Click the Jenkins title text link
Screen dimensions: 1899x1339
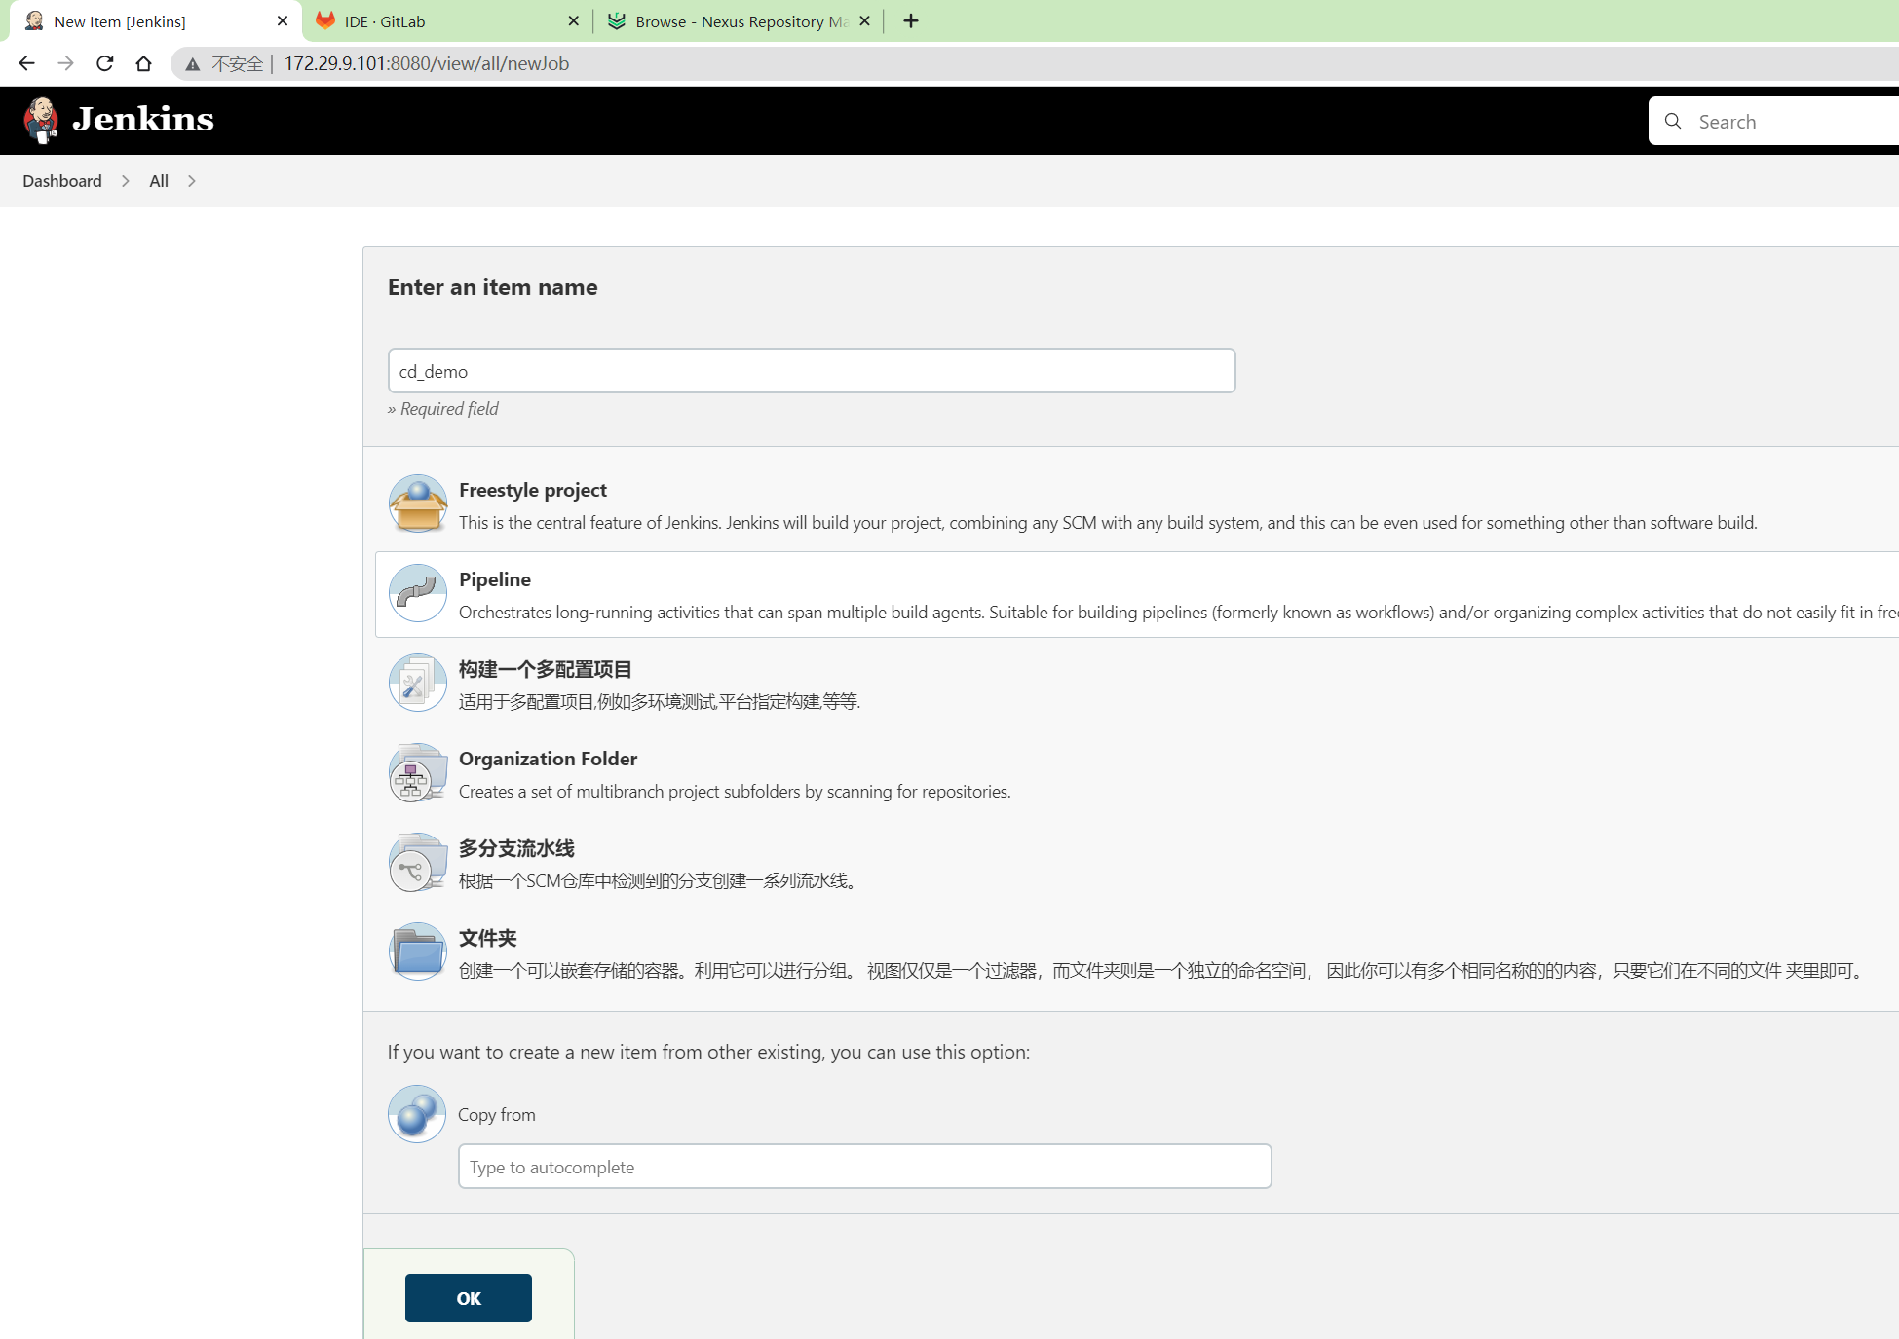[143, 119]
